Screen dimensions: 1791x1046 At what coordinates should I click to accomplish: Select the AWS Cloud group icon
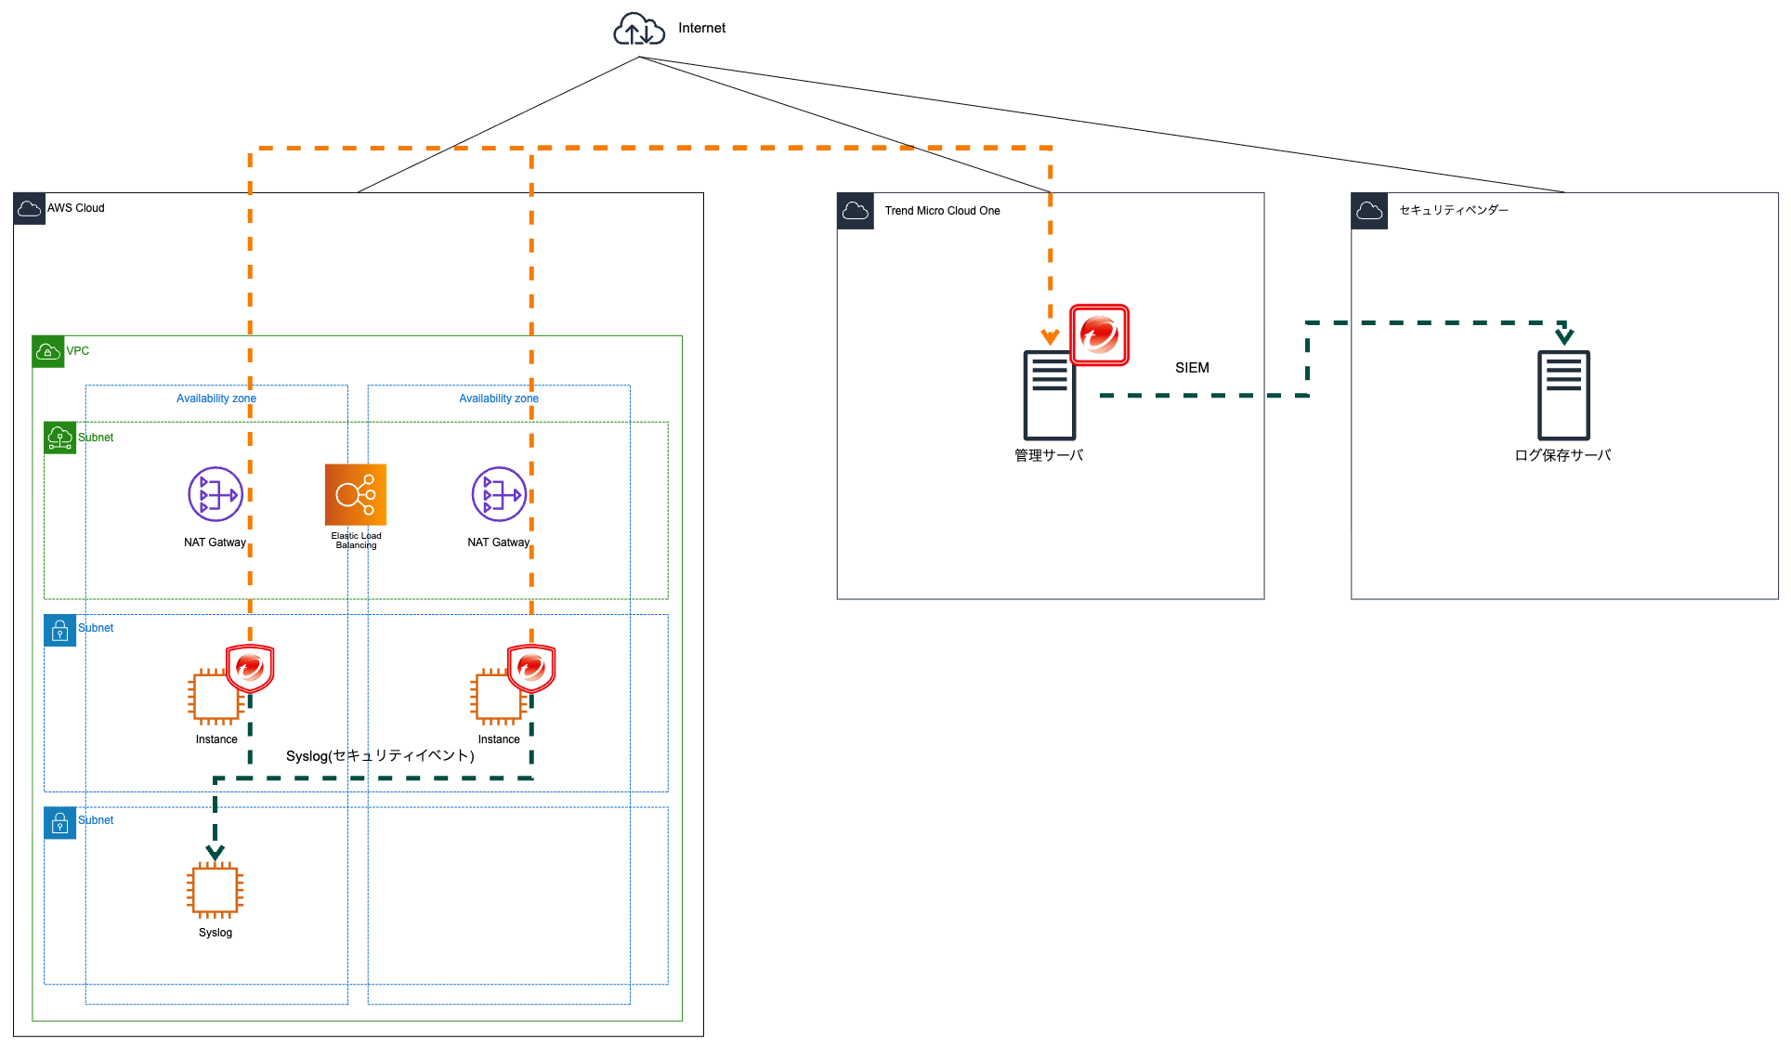pyautogui.click(x=30, y=209)
